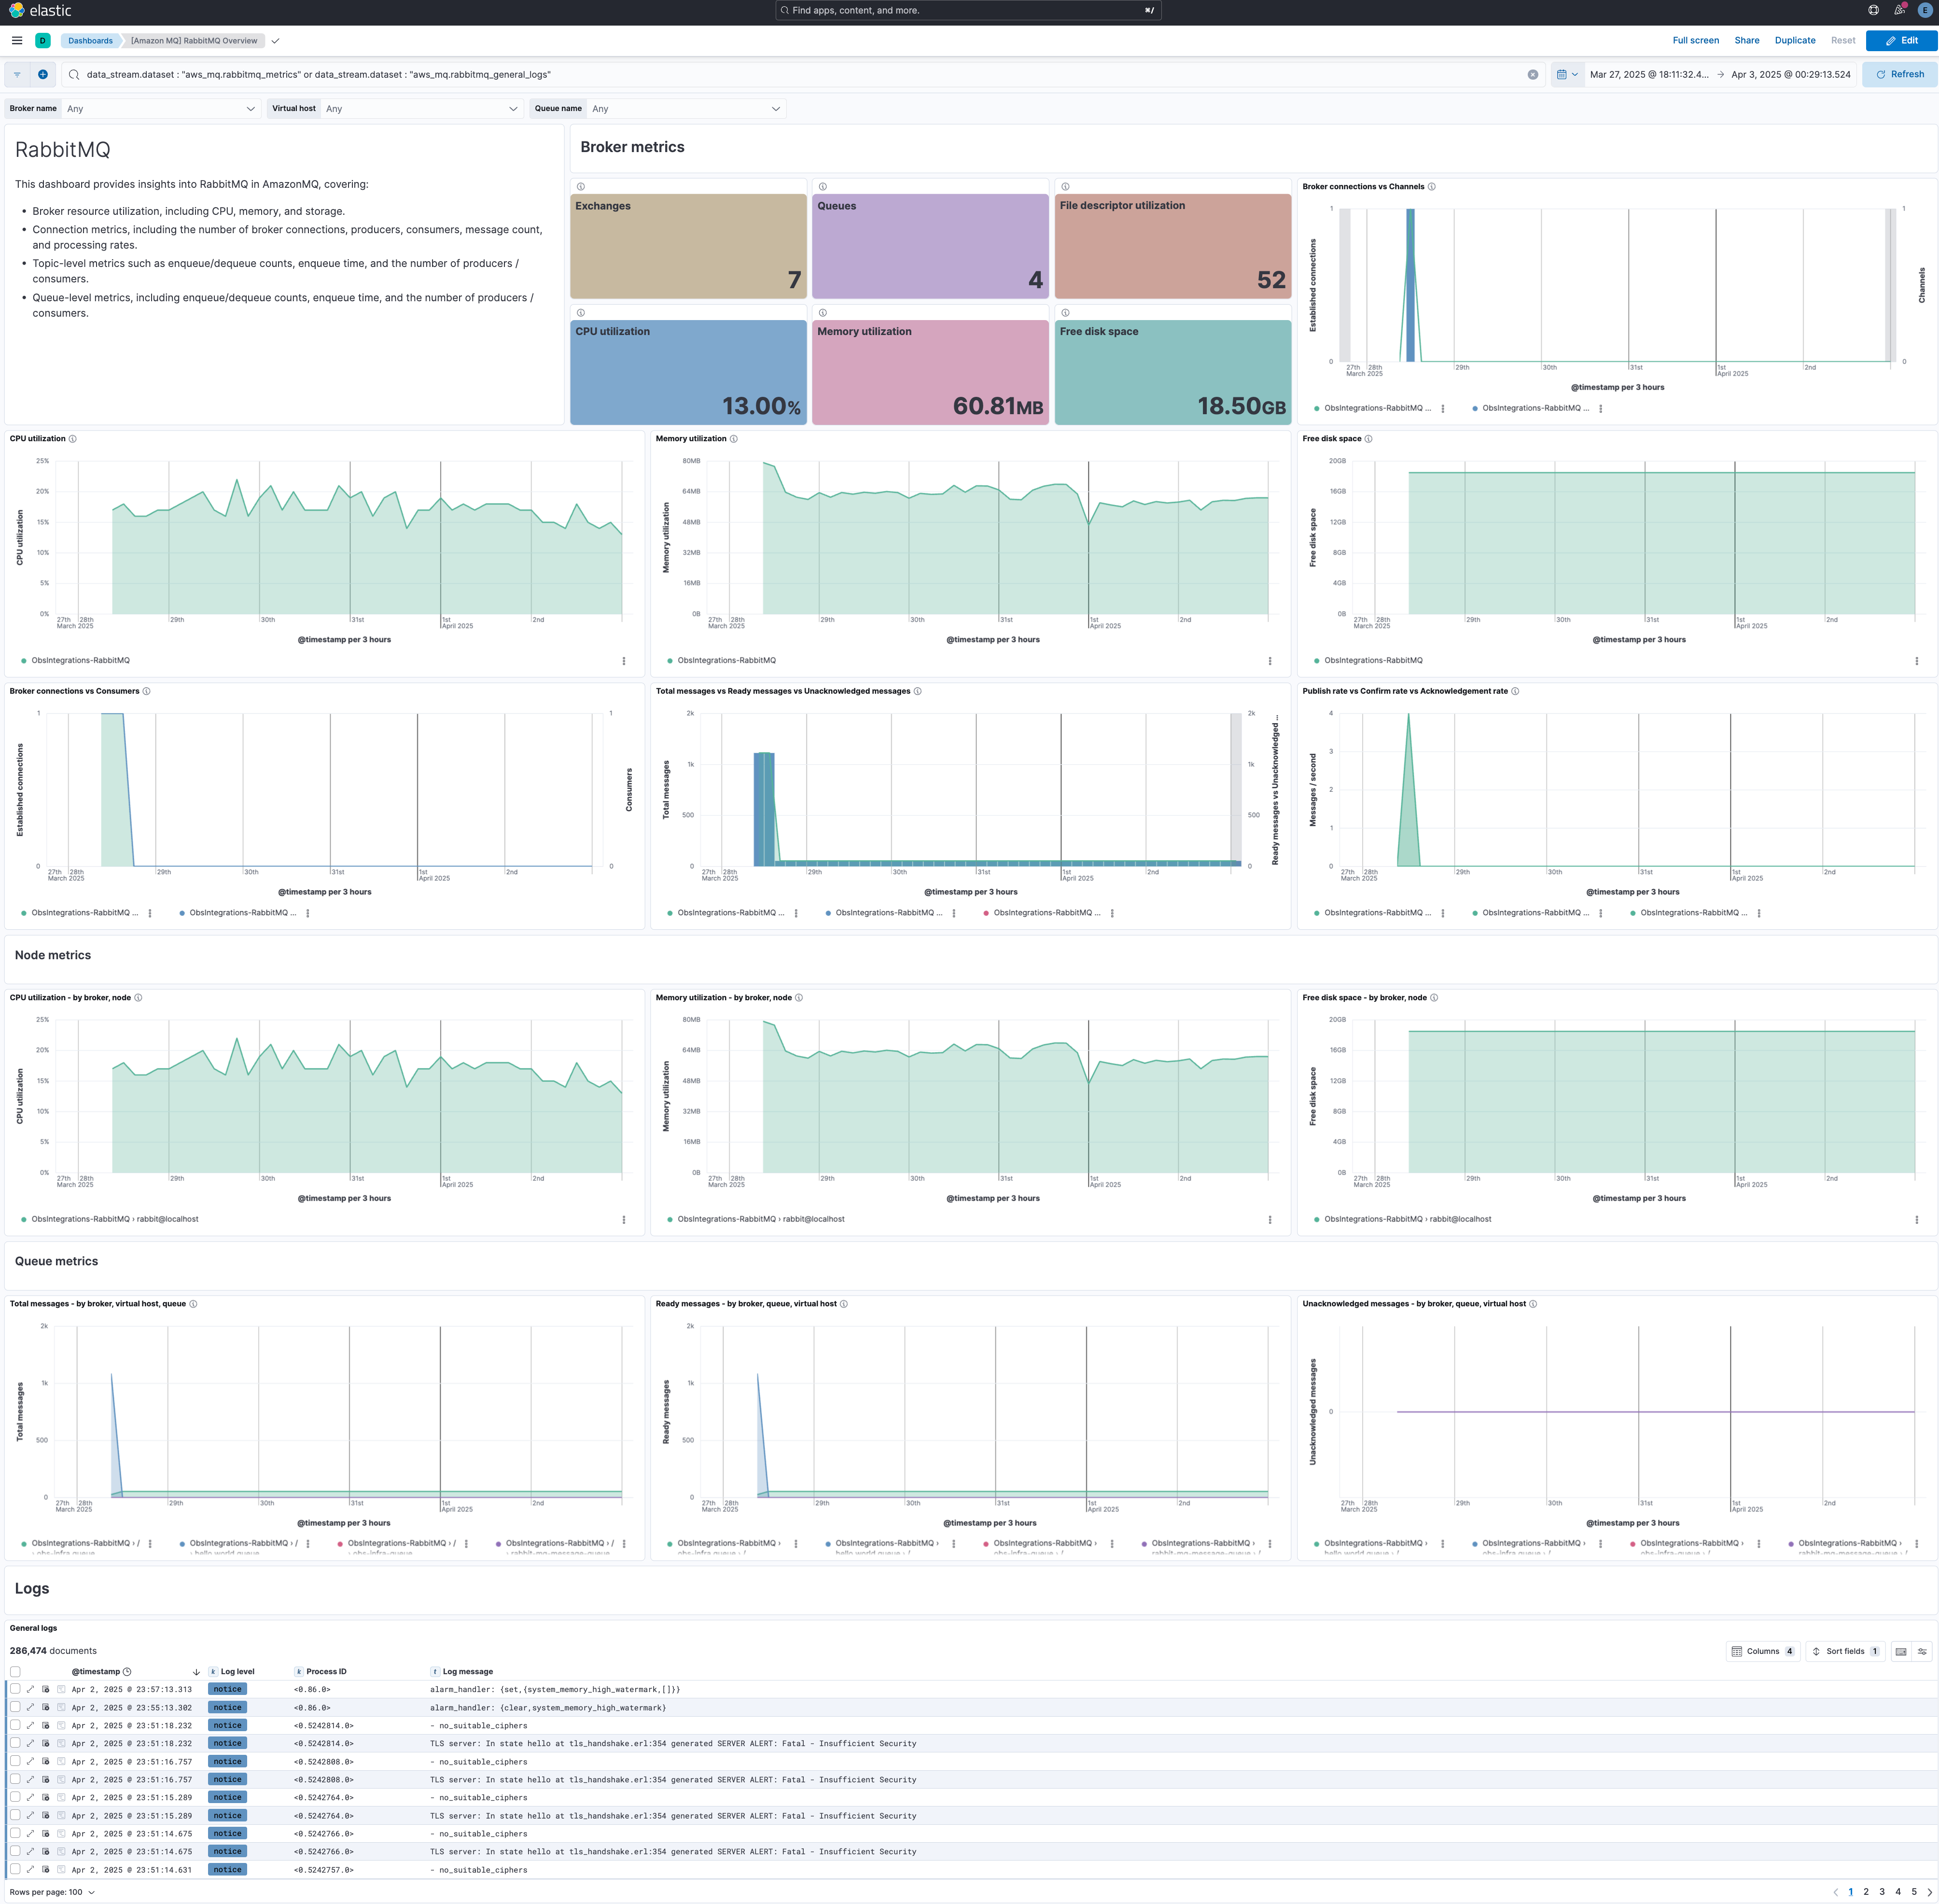The height and width of the screenshot is (1904, 1939).
Task: Open the calendar date picker icon
Action: click(x=1563, y=74)
